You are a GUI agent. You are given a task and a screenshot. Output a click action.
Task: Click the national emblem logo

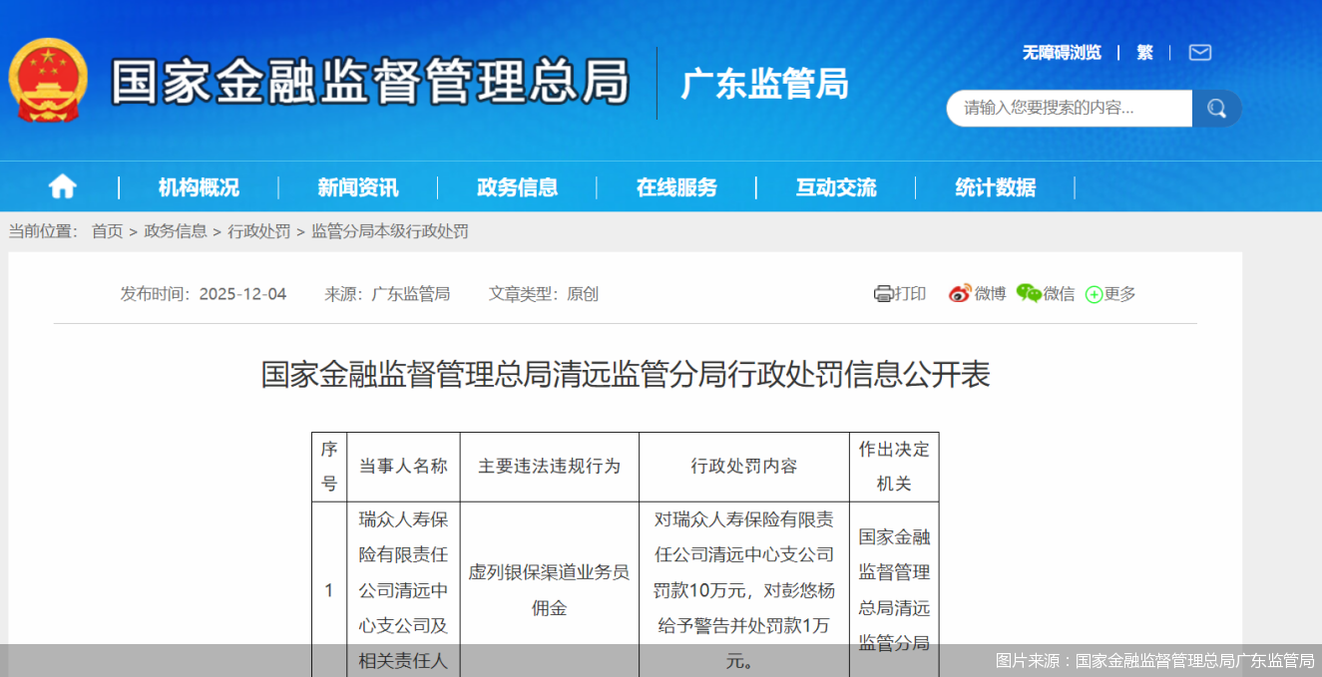click(x=49, y=81)
